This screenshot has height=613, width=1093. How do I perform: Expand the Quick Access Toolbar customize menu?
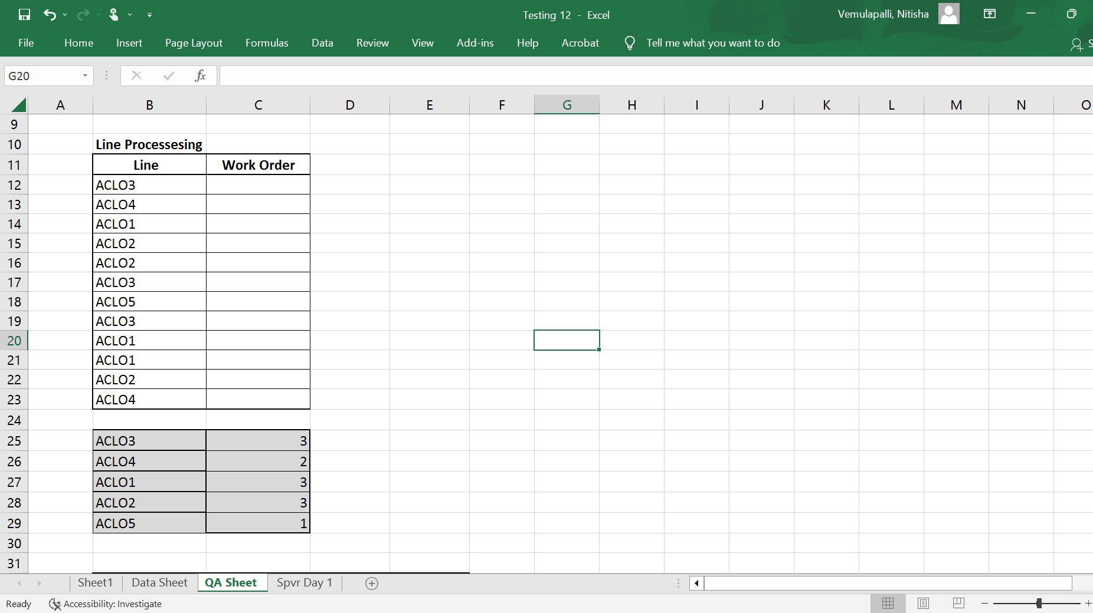(x=149, y=15)
